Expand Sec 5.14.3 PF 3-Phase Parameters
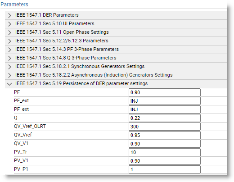The height and width of the screenshot is (182, 234). [x=9, y=50]
